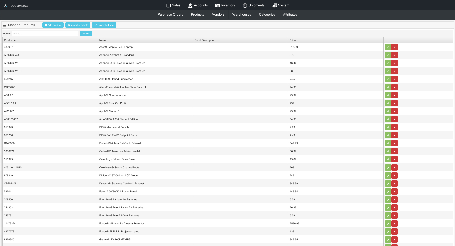
Task: Go to Vendors tab
Action: pos(218,15)
